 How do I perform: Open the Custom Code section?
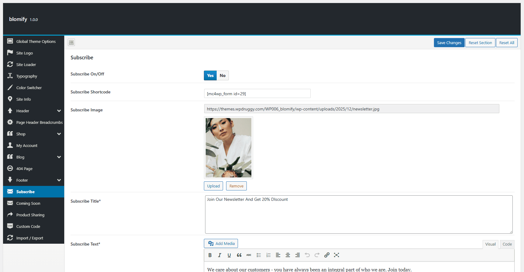tap(33, 226)
